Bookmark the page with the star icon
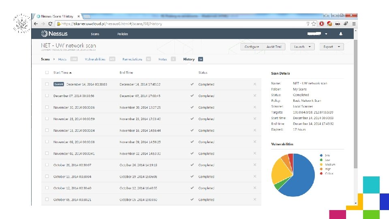Screen dimensions: 389x219 point(314,24)
